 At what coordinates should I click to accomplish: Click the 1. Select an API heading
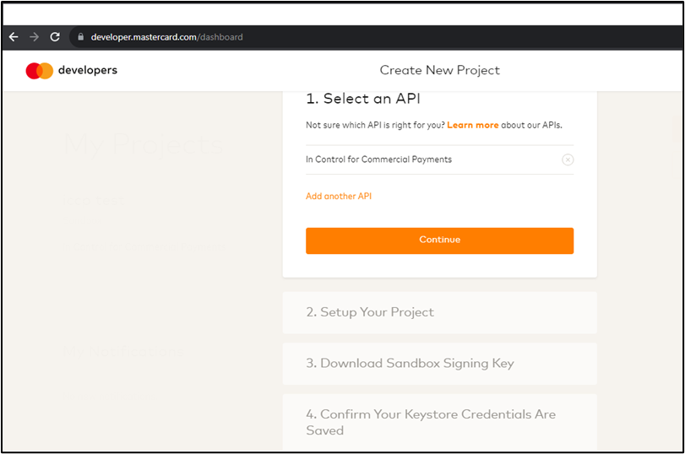[363, 99]
